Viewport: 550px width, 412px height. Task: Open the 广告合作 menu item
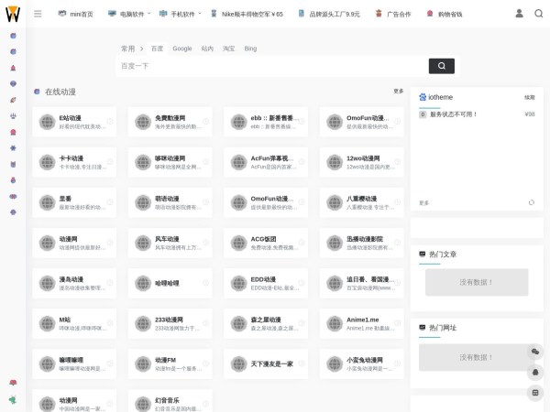pos(392,15)
